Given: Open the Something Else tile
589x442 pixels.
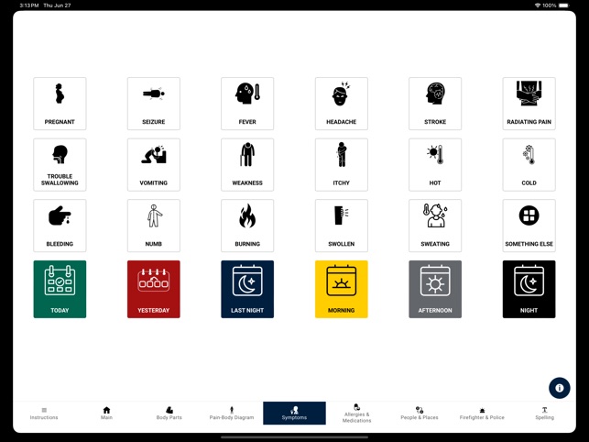Looking at the screenshot, I should 529,226.
